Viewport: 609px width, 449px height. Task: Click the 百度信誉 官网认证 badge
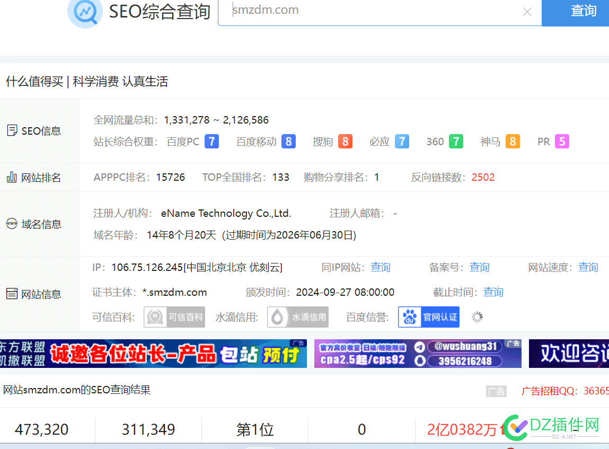point(429,317)
